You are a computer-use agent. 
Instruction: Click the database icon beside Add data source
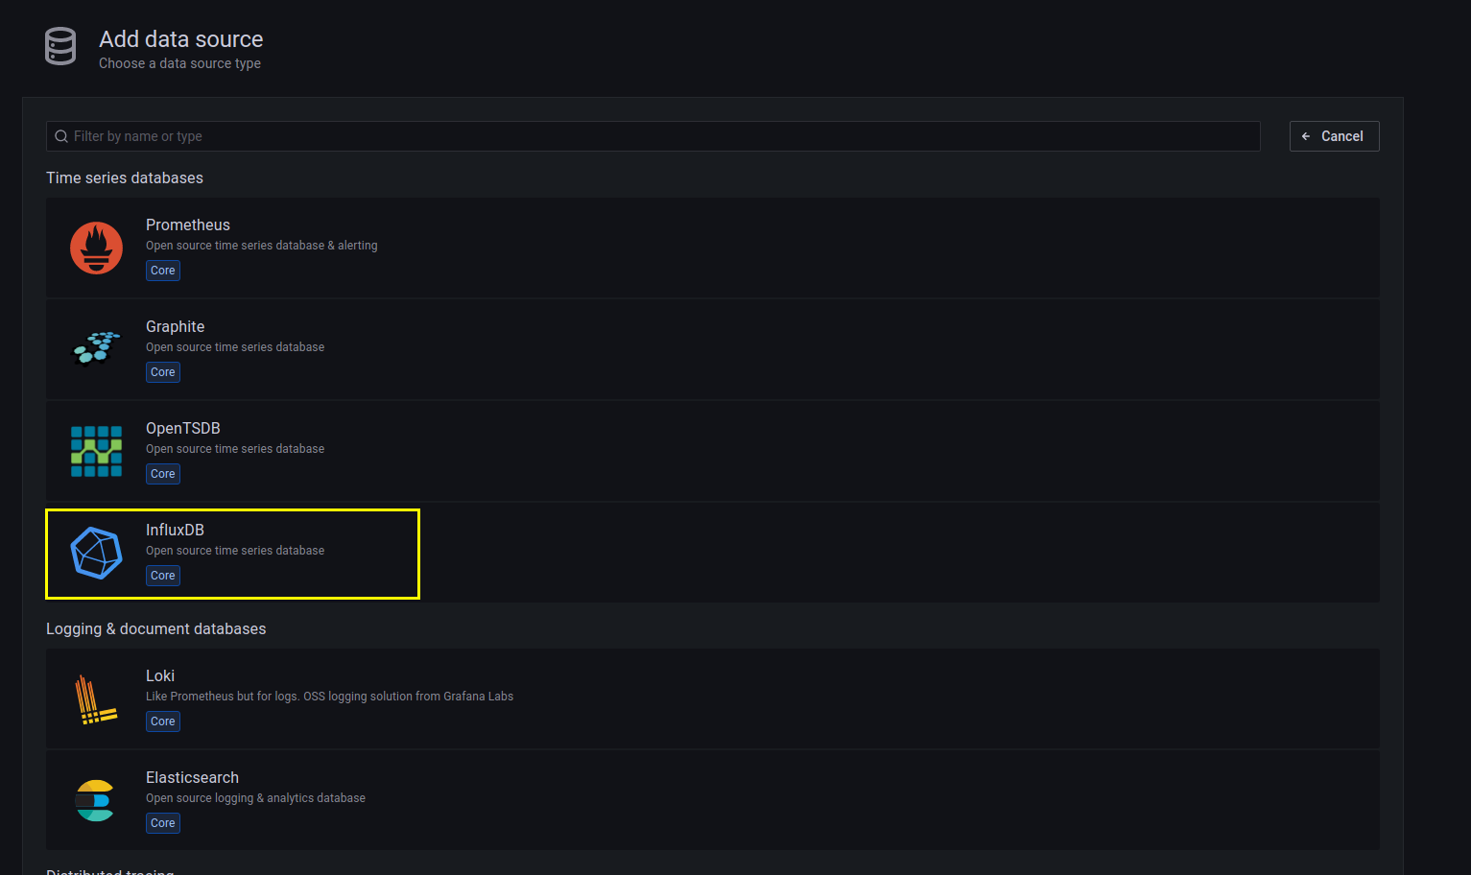tap(60, 46)
